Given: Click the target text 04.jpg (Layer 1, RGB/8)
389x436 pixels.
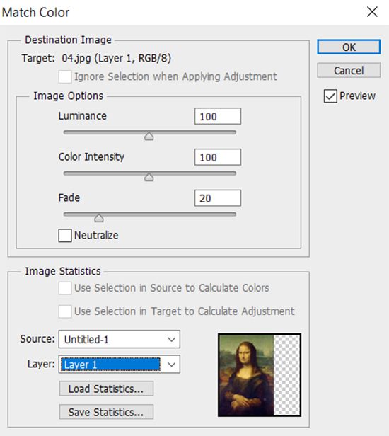Looking at the screenshot, I should point(117,58).
